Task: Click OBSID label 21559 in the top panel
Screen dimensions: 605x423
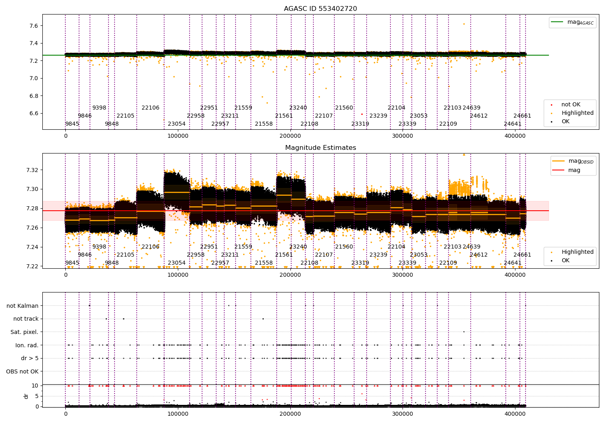Action: point(243,108)
